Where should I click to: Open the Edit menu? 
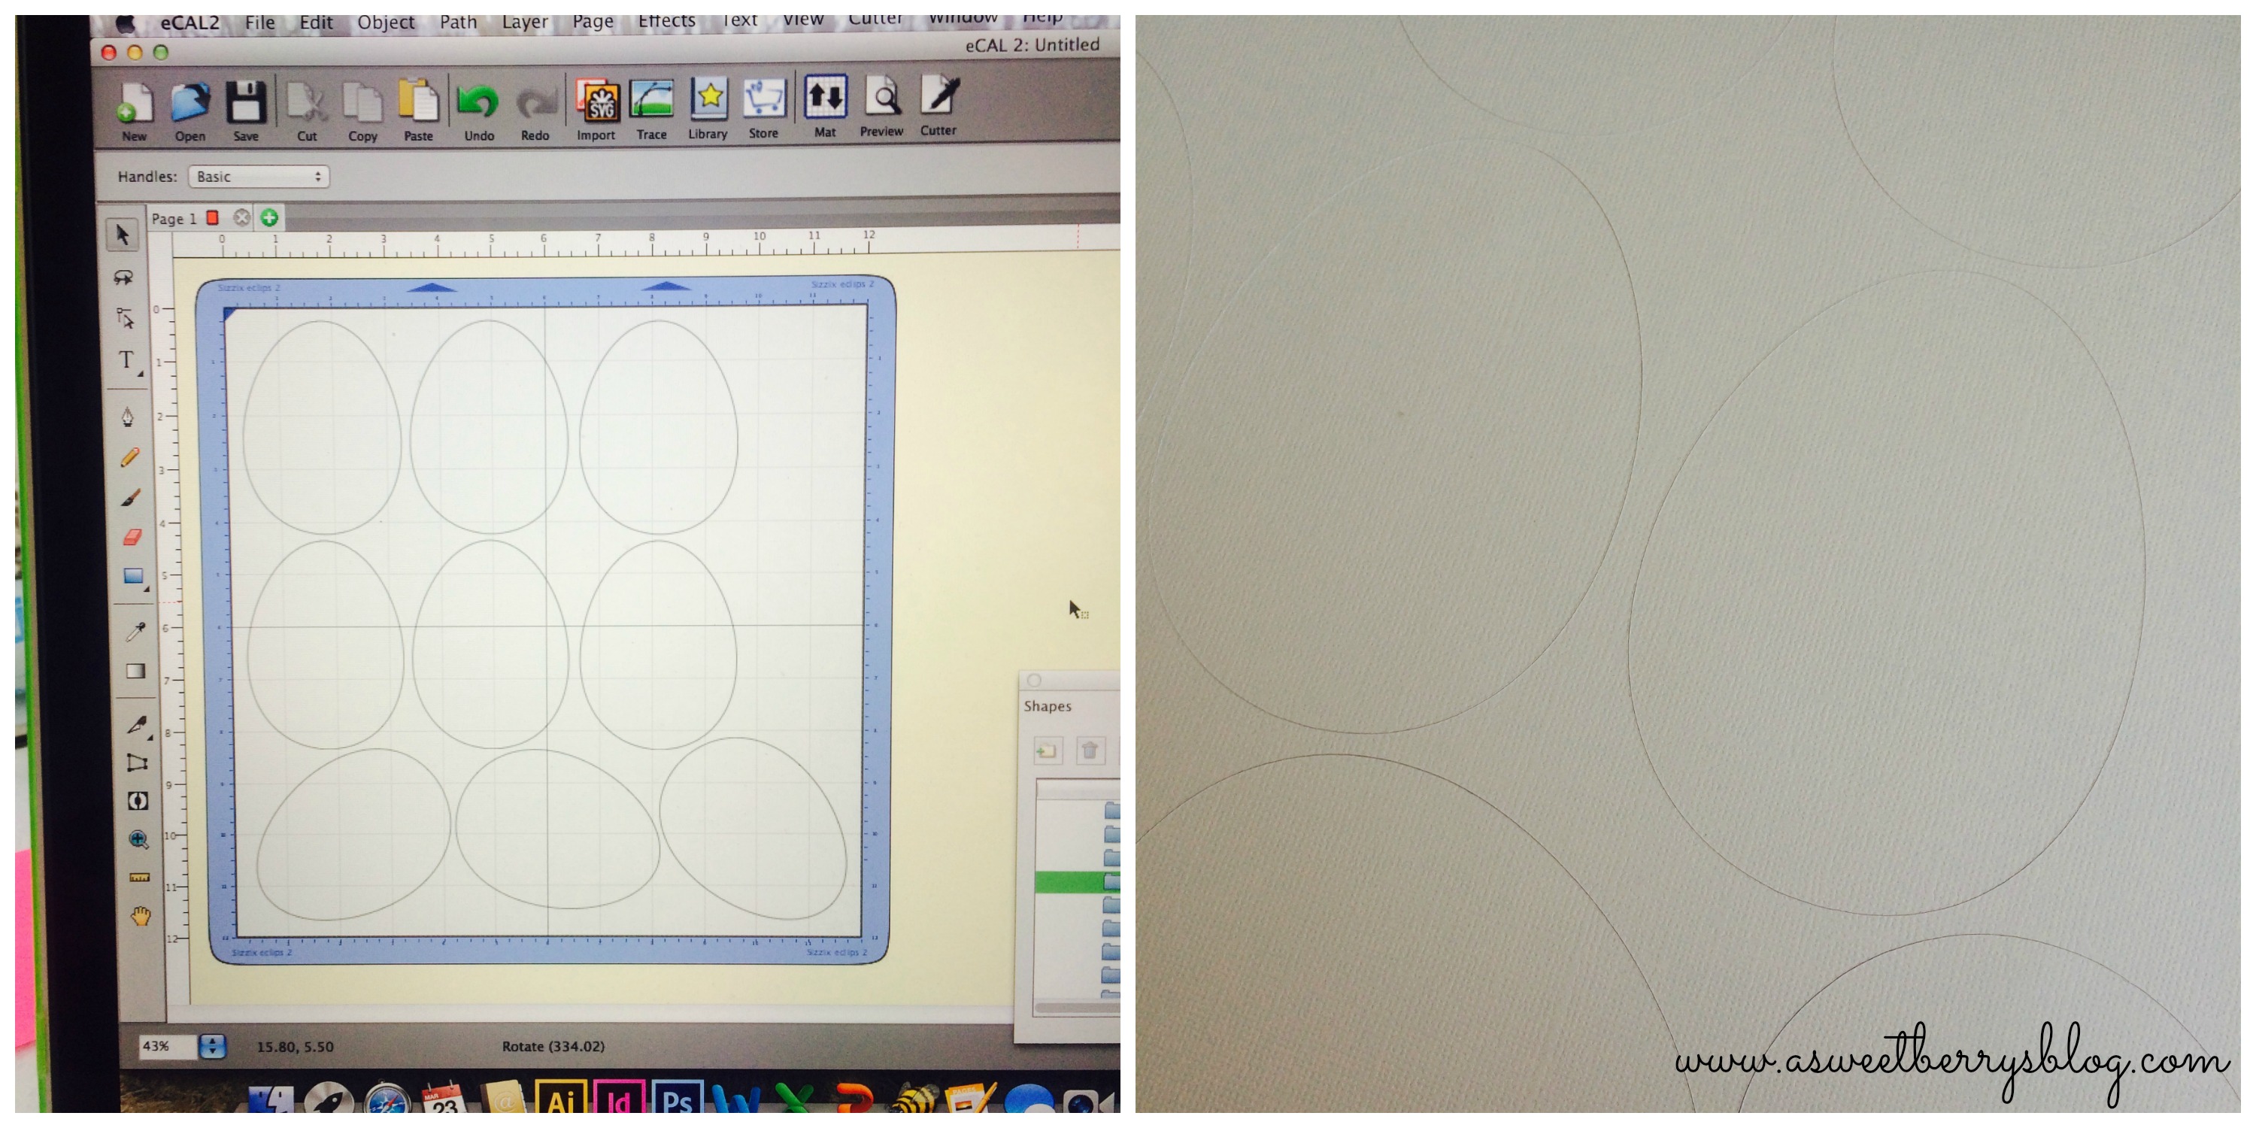click(x=316, y=23)
